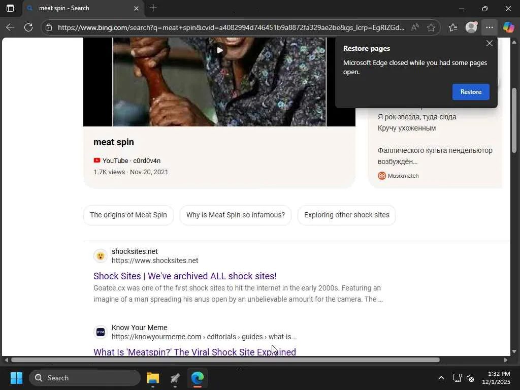Open muted volume tray icon
Image resolution: width=520 pixels, height=390 pixels.
click(x=470, y=378)
